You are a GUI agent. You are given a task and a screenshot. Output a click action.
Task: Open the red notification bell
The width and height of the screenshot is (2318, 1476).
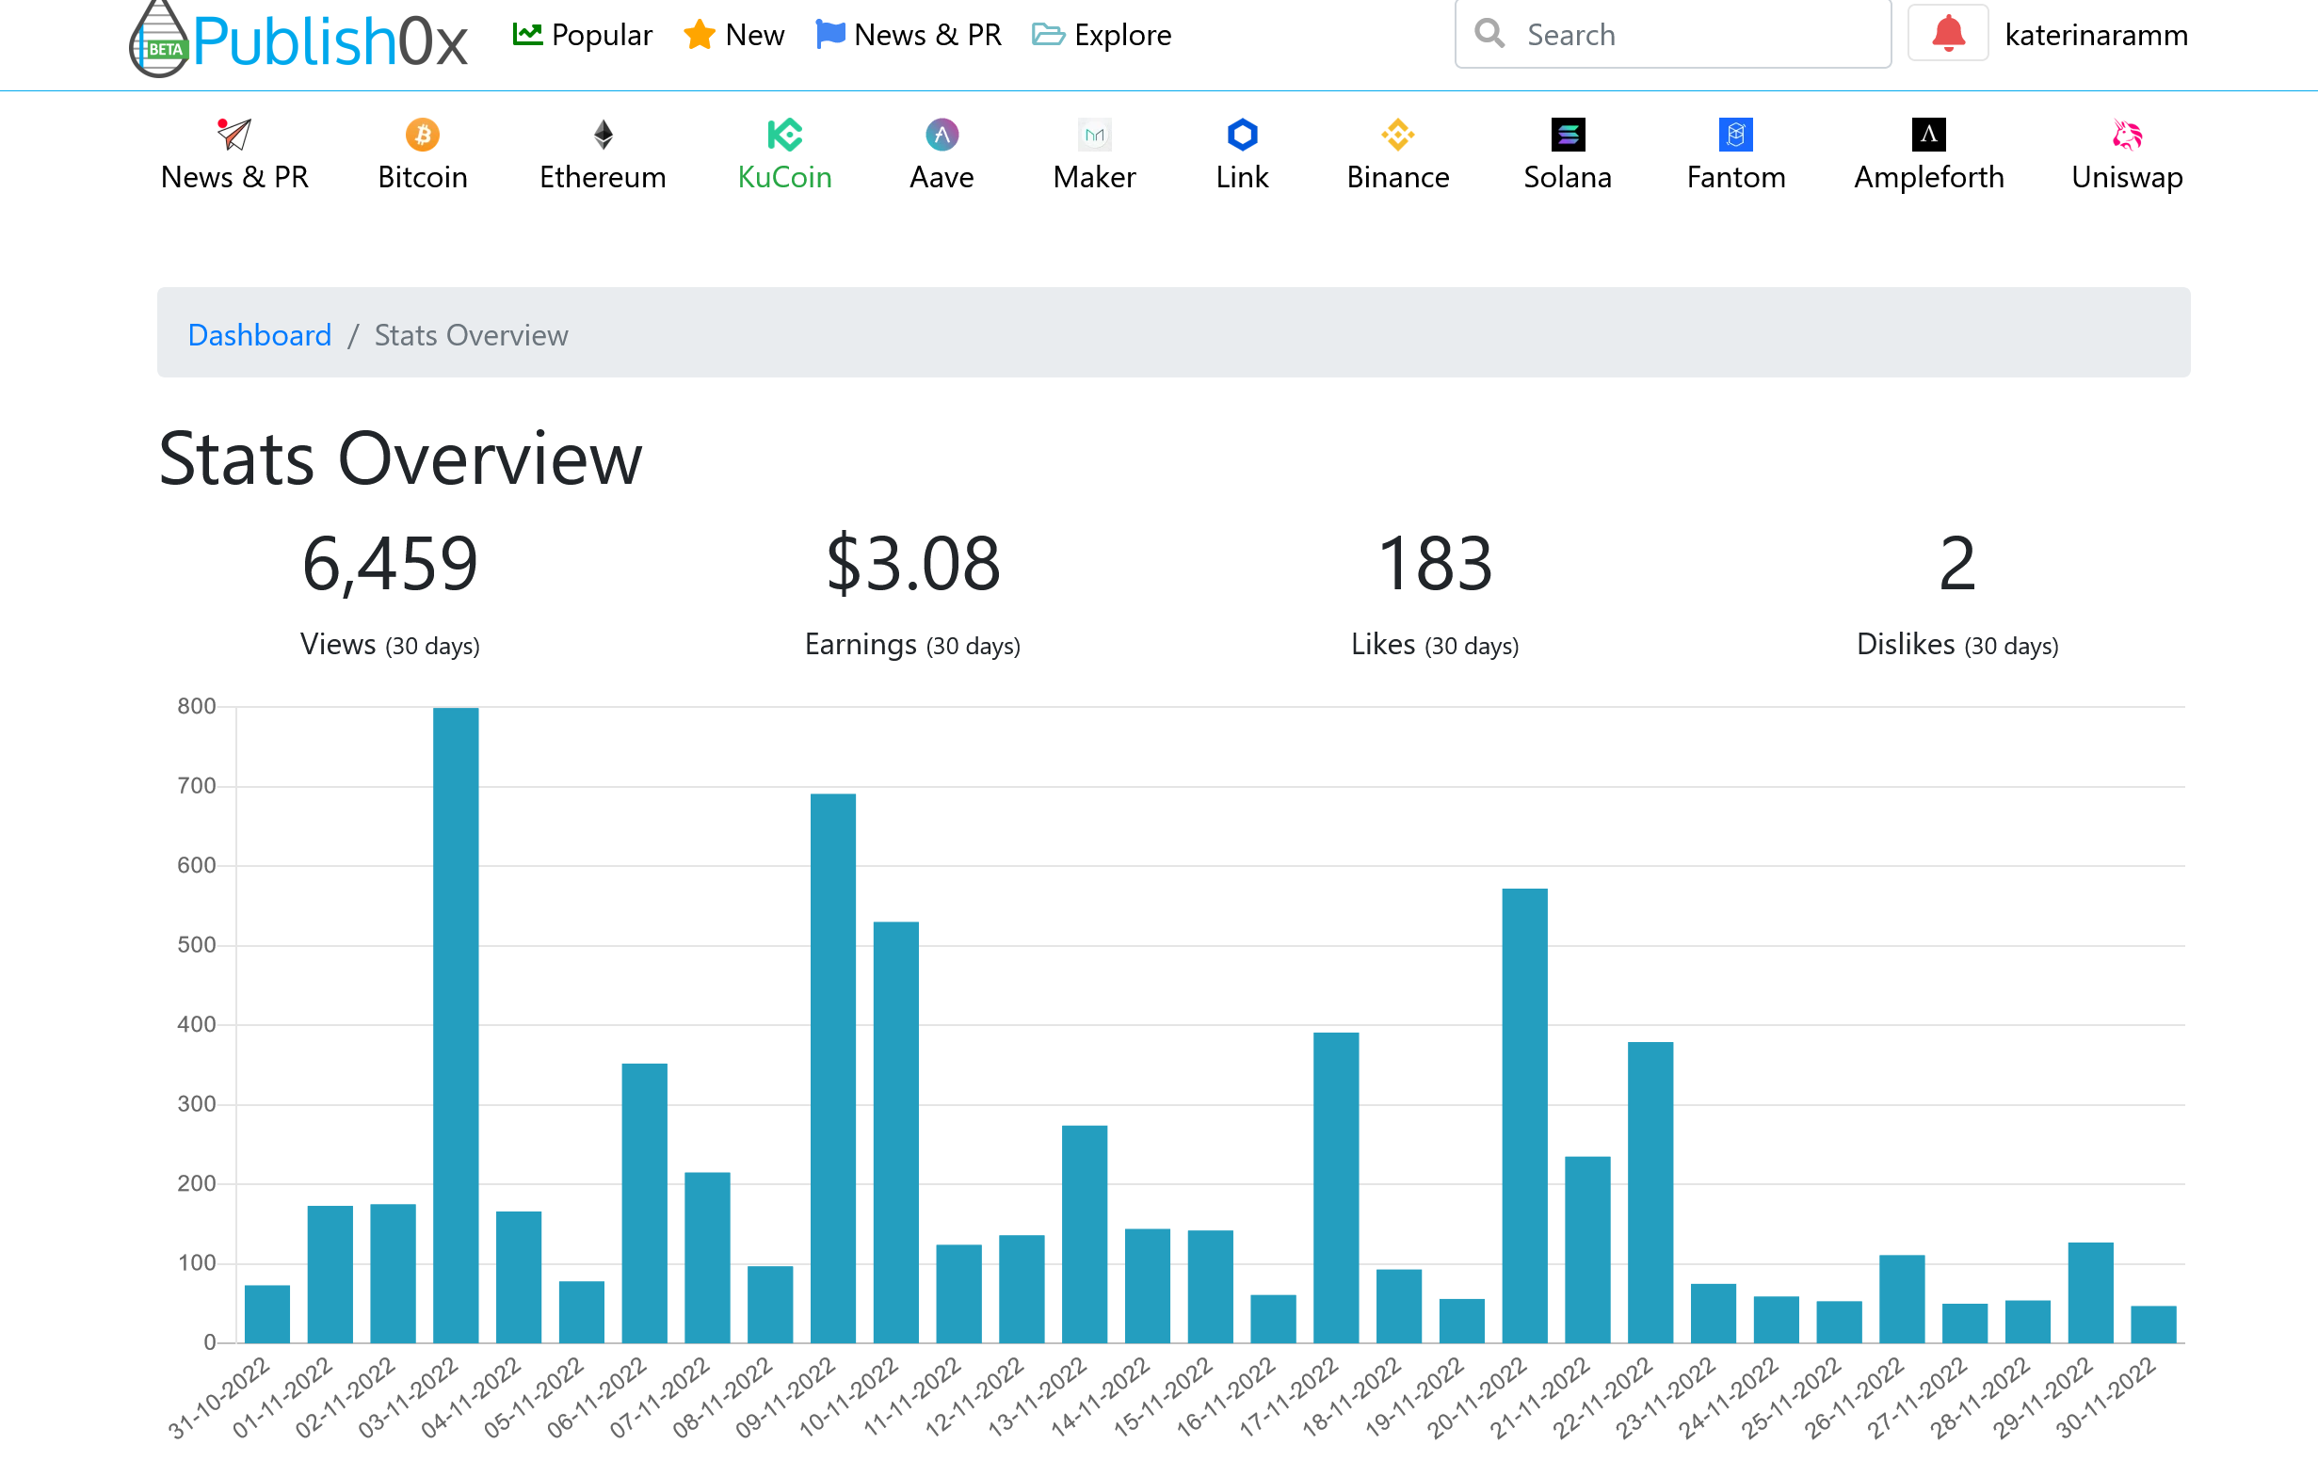pyautogui.click(x=1947, y=34)
